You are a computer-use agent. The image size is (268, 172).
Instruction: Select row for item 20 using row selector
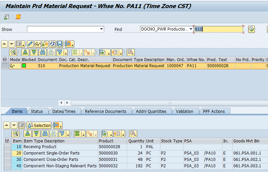coord(7,153)
